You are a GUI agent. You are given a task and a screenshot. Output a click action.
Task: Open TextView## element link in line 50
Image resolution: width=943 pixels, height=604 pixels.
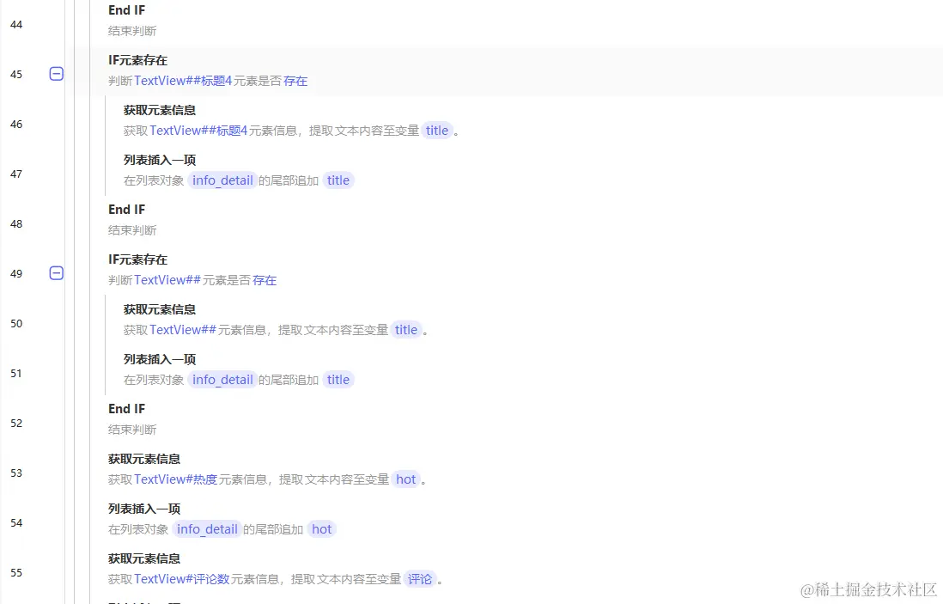click(x=183, y=330)
